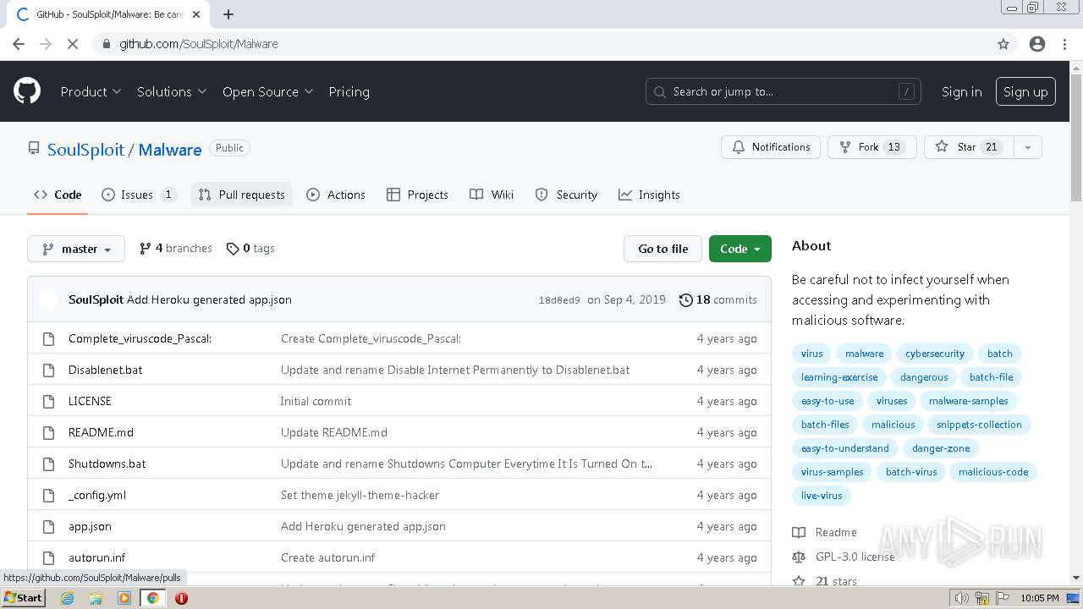Click file icon beside _config.yml
Image resolution: width=1083 pixels, height=609 pixels.
48,495
